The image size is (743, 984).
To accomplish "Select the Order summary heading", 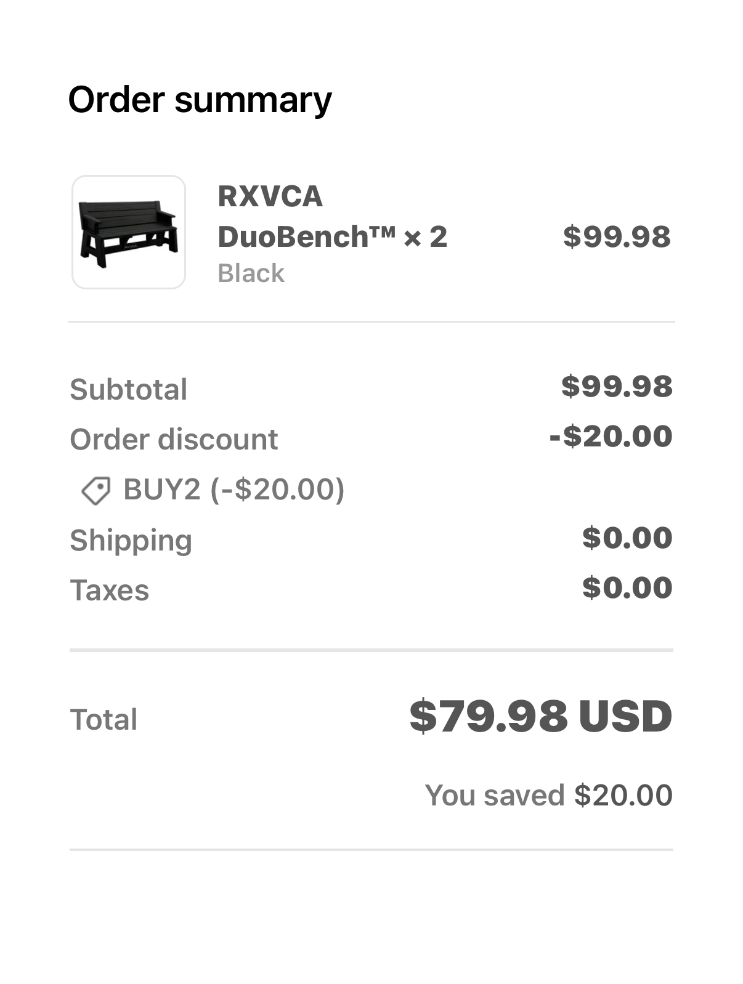I will pyautogui.click(x=200, y=100).
